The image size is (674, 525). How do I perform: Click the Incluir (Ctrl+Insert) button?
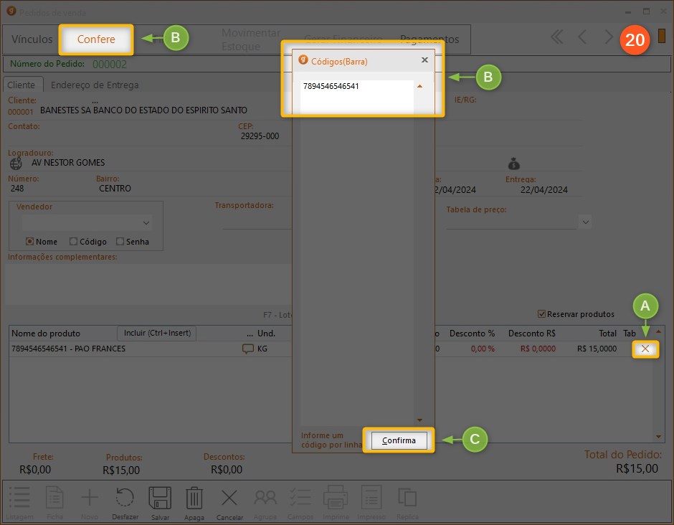coord(156,333)
